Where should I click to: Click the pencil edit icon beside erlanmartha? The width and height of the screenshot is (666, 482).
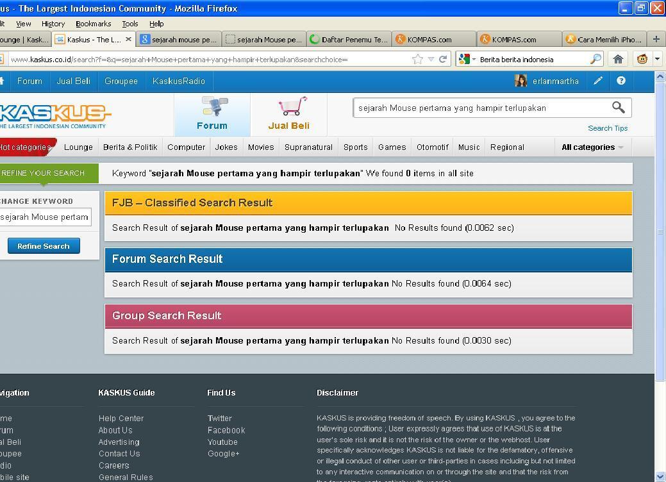(598, 81)
